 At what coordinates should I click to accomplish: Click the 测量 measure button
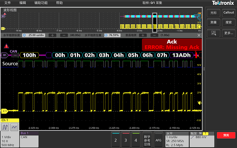tap(213, 22)
